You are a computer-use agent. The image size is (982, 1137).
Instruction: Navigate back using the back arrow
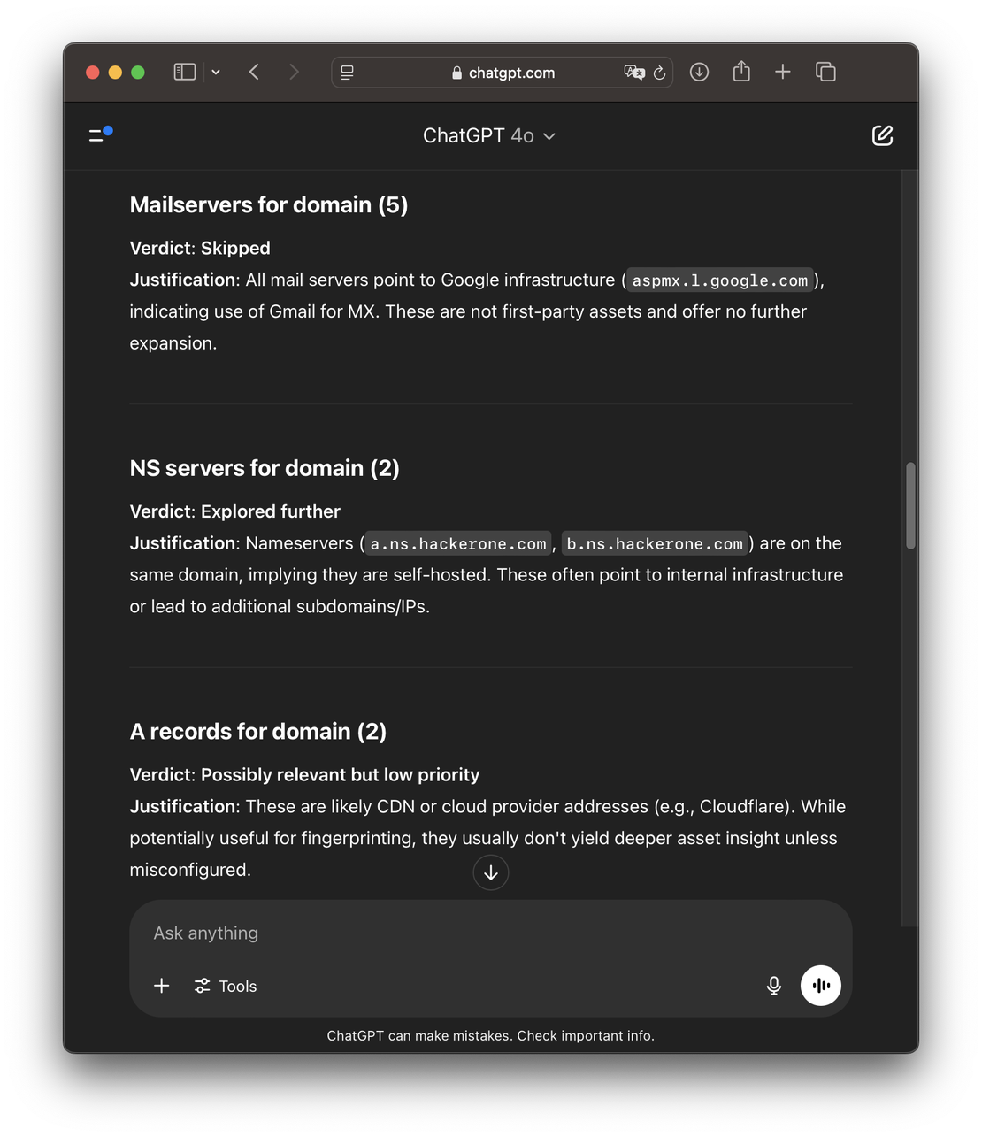[x=254, y=72]
